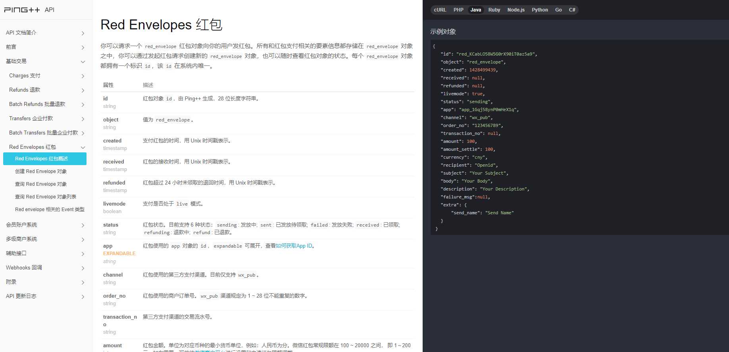Expand the Batch Refunds 批量退款 chevron
This screenshot has width=729, height=352.
coord(83,105)
